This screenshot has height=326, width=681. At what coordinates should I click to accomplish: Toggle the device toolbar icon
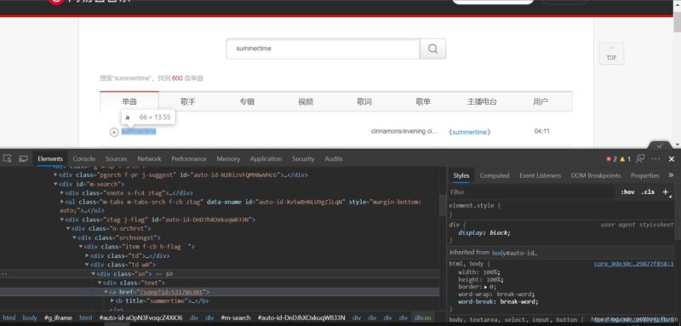click(x=23, y=159)
